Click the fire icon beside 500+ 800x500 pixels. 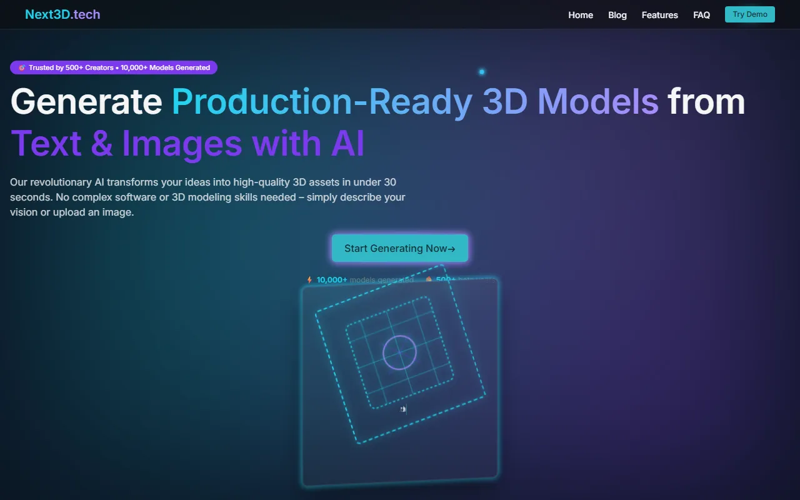coord(429,280)
